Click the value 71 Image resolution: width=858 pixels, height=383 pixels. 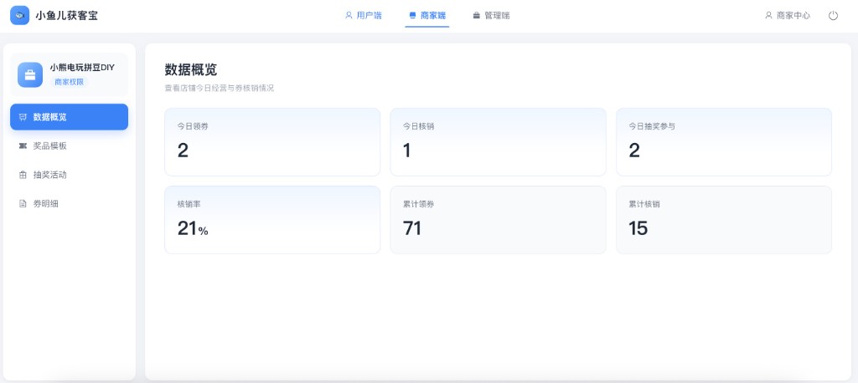[412, 228]
